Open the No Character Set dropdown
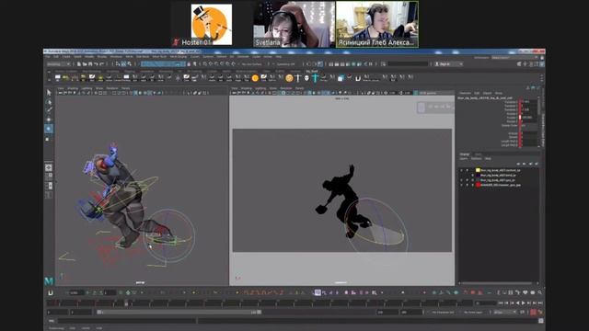This screenshot has height=331, width=589. tap(445, 313)
